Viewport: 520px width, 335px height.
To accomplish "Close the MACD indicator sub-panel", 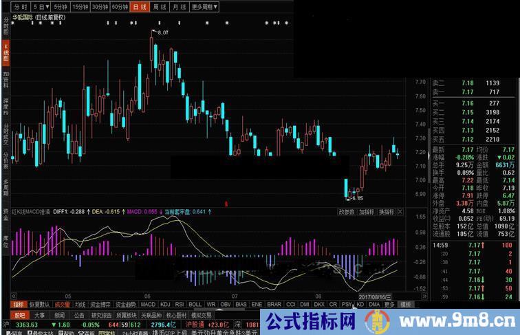I will [400, 212].
